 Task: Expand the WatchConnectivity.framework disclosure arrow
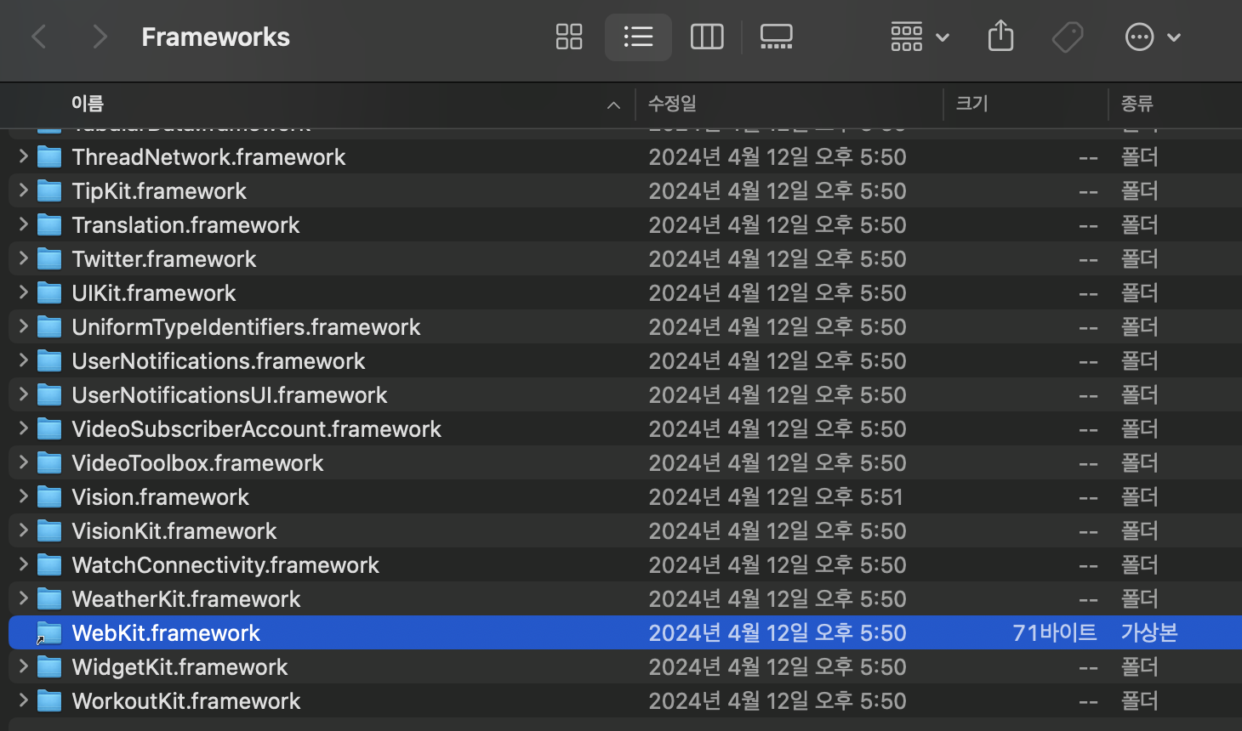coord(23,564)
